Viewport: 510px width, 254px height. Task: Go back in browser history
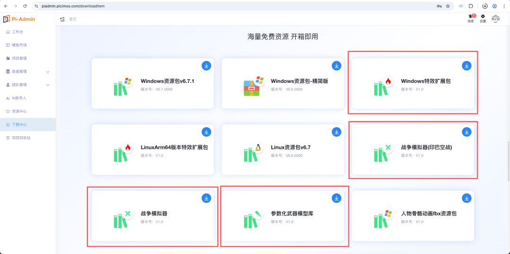click(6, 6)
